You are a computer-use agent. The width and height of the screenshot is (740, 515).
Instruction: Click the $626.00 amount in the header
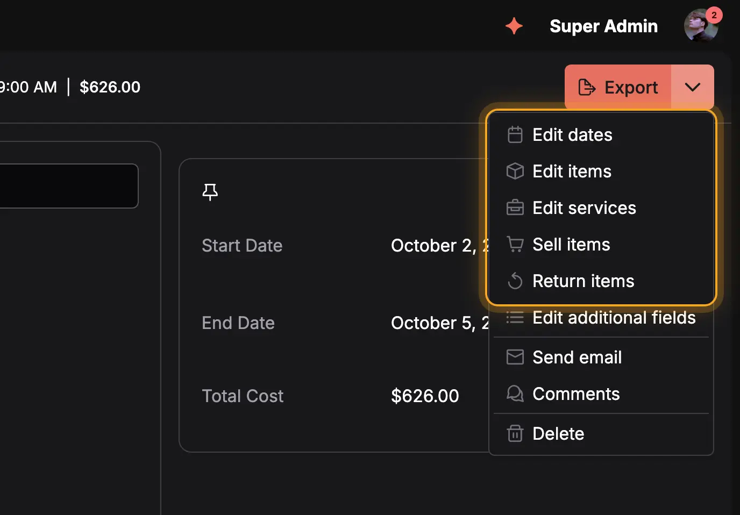[x=110, y=87]
